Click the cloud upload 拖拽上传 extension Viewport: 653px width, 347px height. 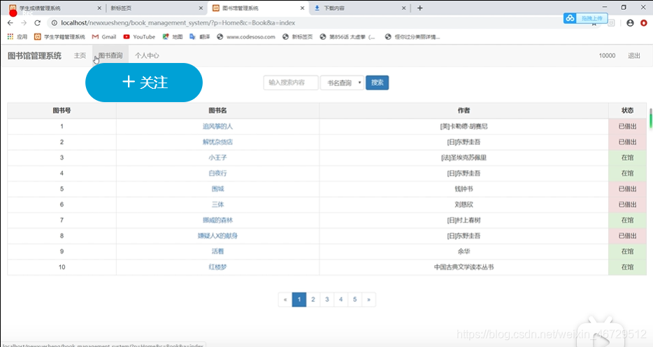(x=586, y=18)
